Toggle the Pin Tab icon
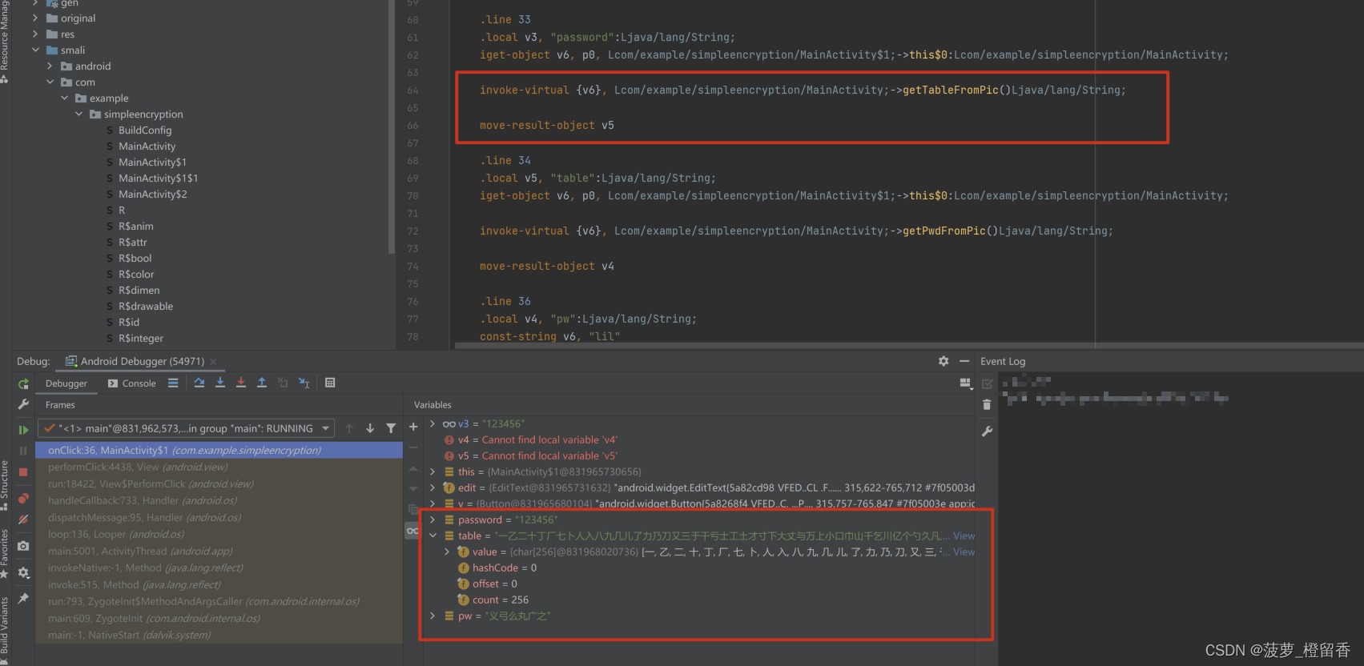The width and height of the screenshot is (1364, 666). click(x=23, y=598)
